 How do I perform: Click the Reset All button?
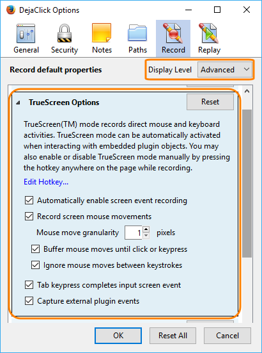(173, 336)
